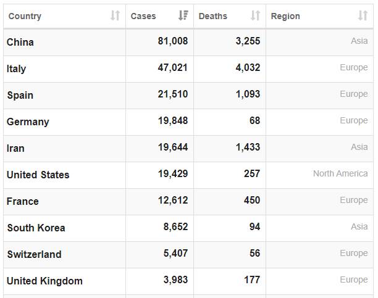Select Germany in the Country column
Screen dimensions: 378x298
(28, 122)
